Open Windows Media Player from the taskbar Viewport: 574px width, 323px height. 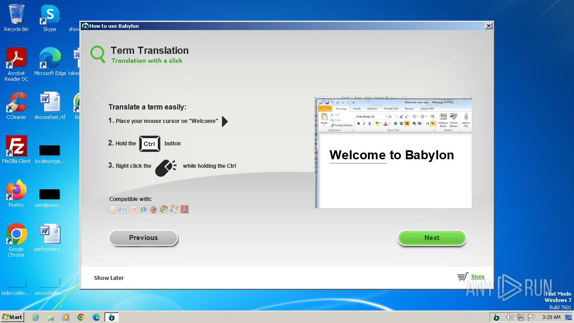[66, 317]
